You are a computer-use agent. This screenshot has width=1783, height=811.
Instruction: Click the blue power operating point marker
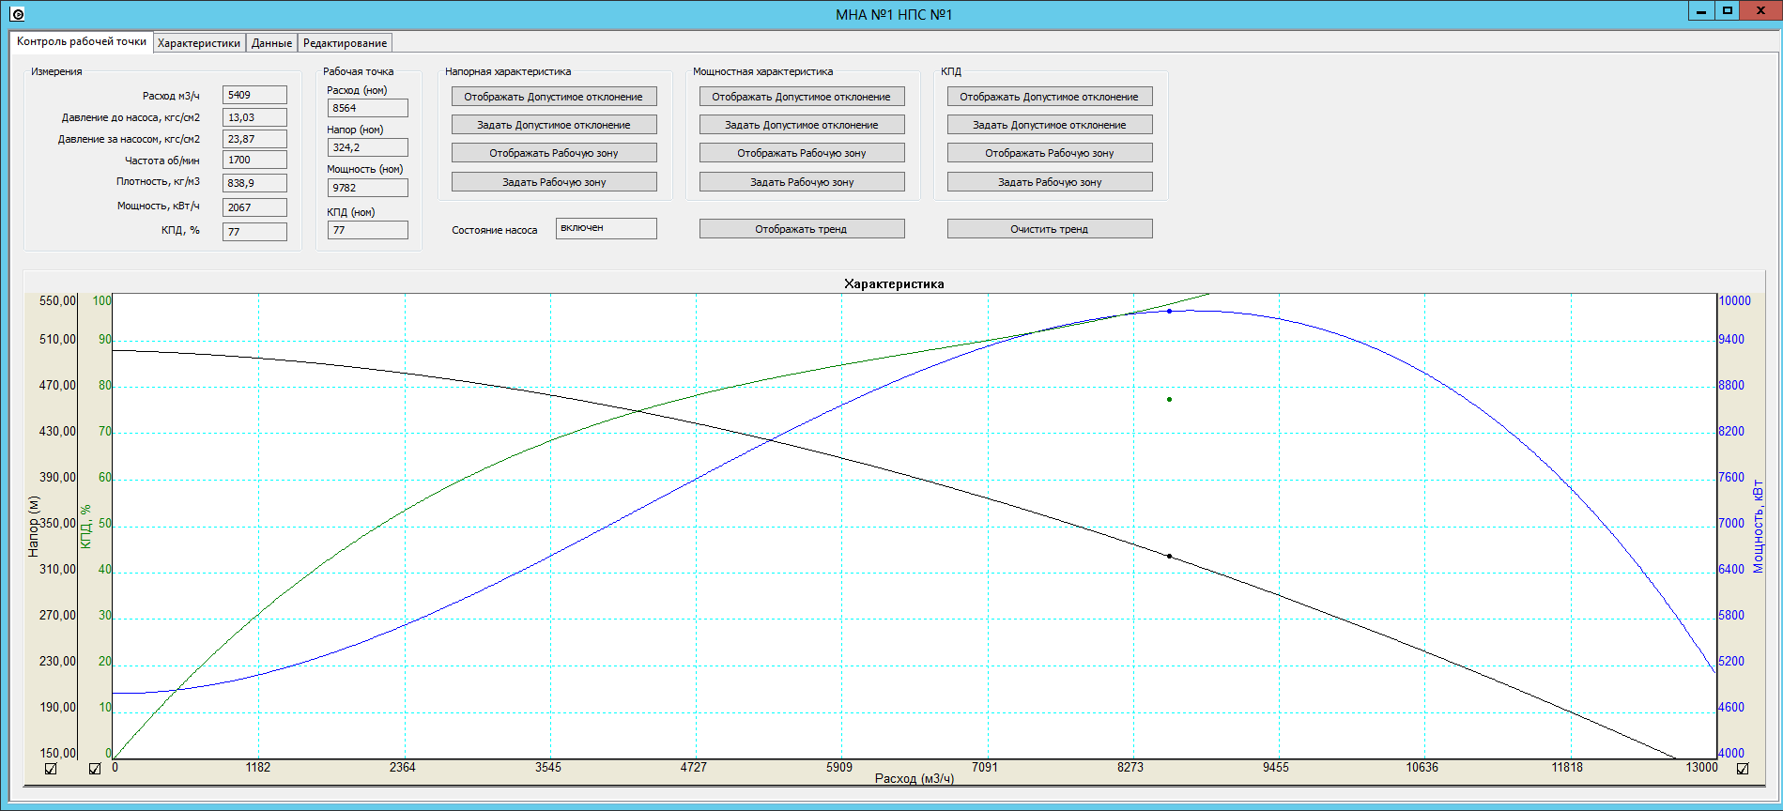click(1169, 311)
